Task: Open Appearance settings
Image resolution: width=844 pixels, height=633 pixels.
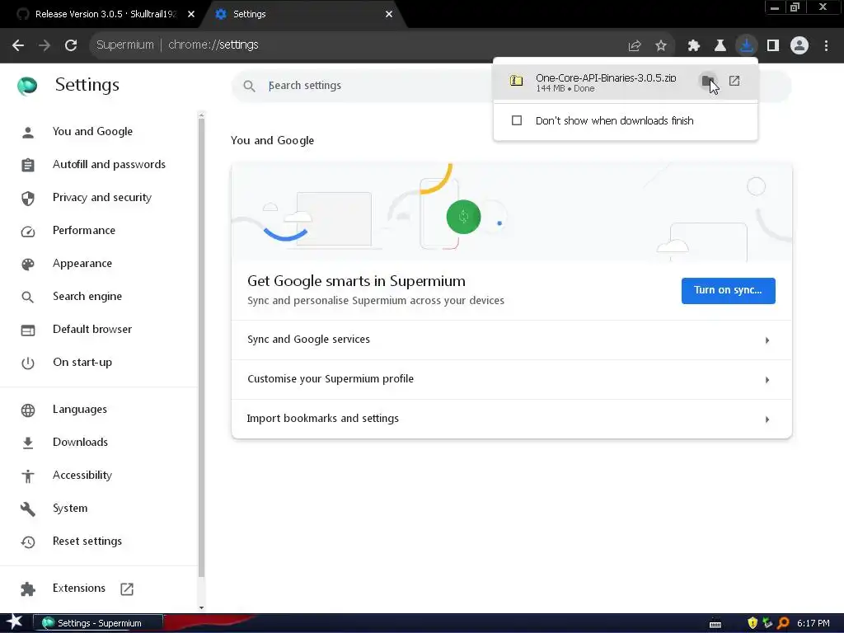Action: coord(82,264)
